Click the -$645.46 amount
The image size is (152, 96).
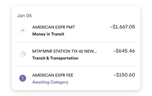(x=124, y=51)
